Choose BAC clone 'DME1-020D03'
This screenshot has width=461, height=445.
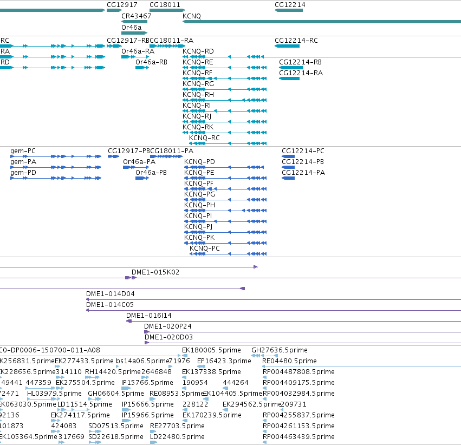click(x=169, y=337)
